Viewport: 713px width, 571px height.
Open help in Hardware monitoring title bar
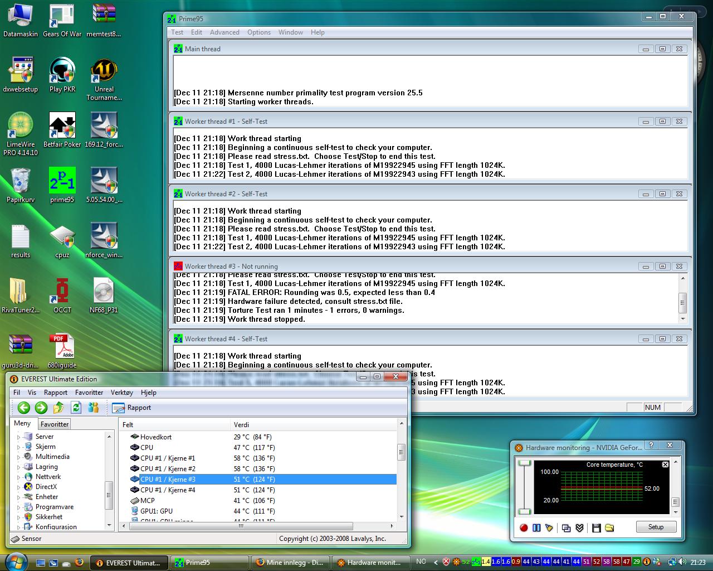pyautogui.click(x=651, y=446)
